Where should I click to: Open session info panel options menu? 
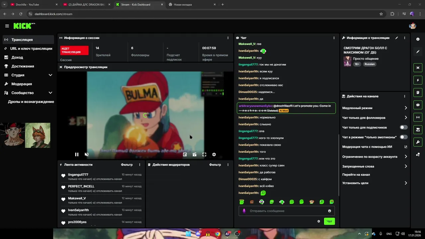click(x=228, y=38)
